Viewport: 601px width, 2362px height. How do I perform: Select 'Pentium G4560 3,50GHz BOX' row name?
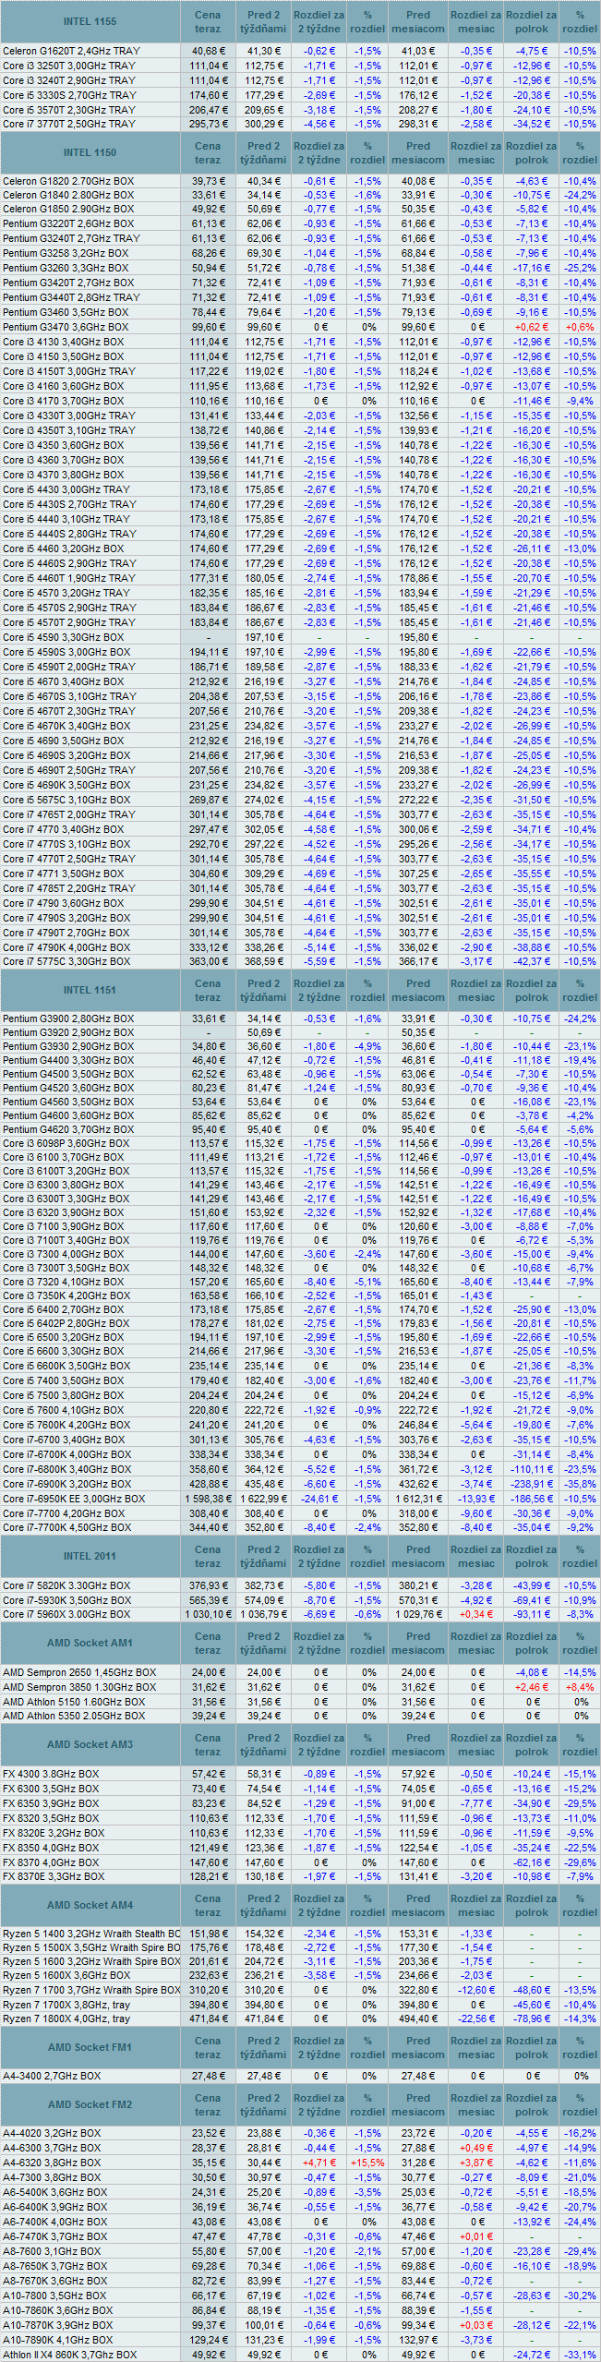click(x=67, y=1102)
